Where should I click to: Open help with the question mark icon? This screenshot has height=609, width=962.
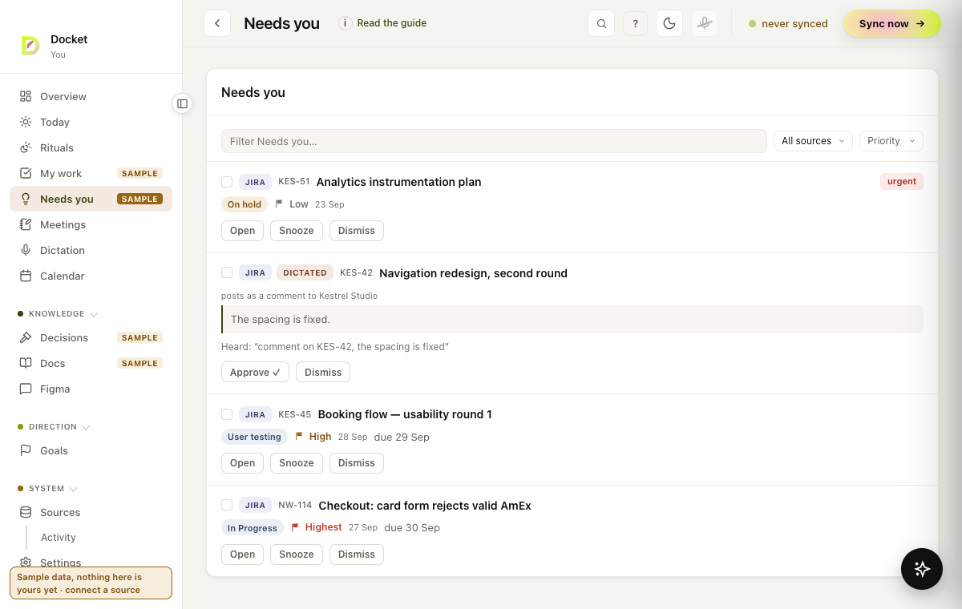tap(635, 23)
